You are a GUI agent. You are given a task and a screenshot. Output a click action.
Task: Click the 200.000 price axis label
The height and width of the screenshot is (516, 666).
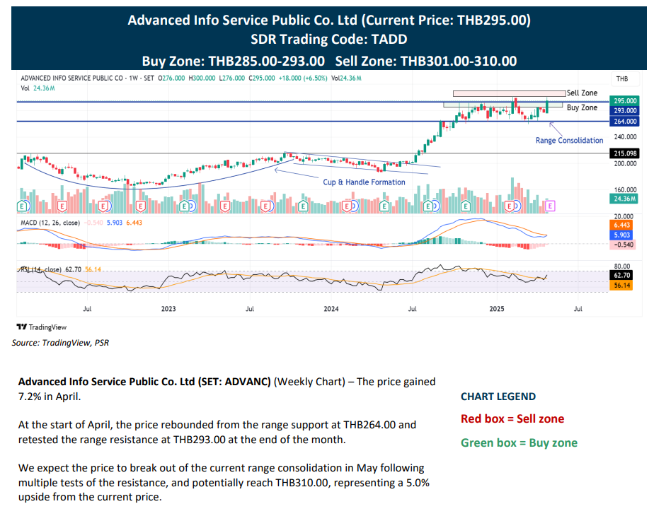coord(625,163)
